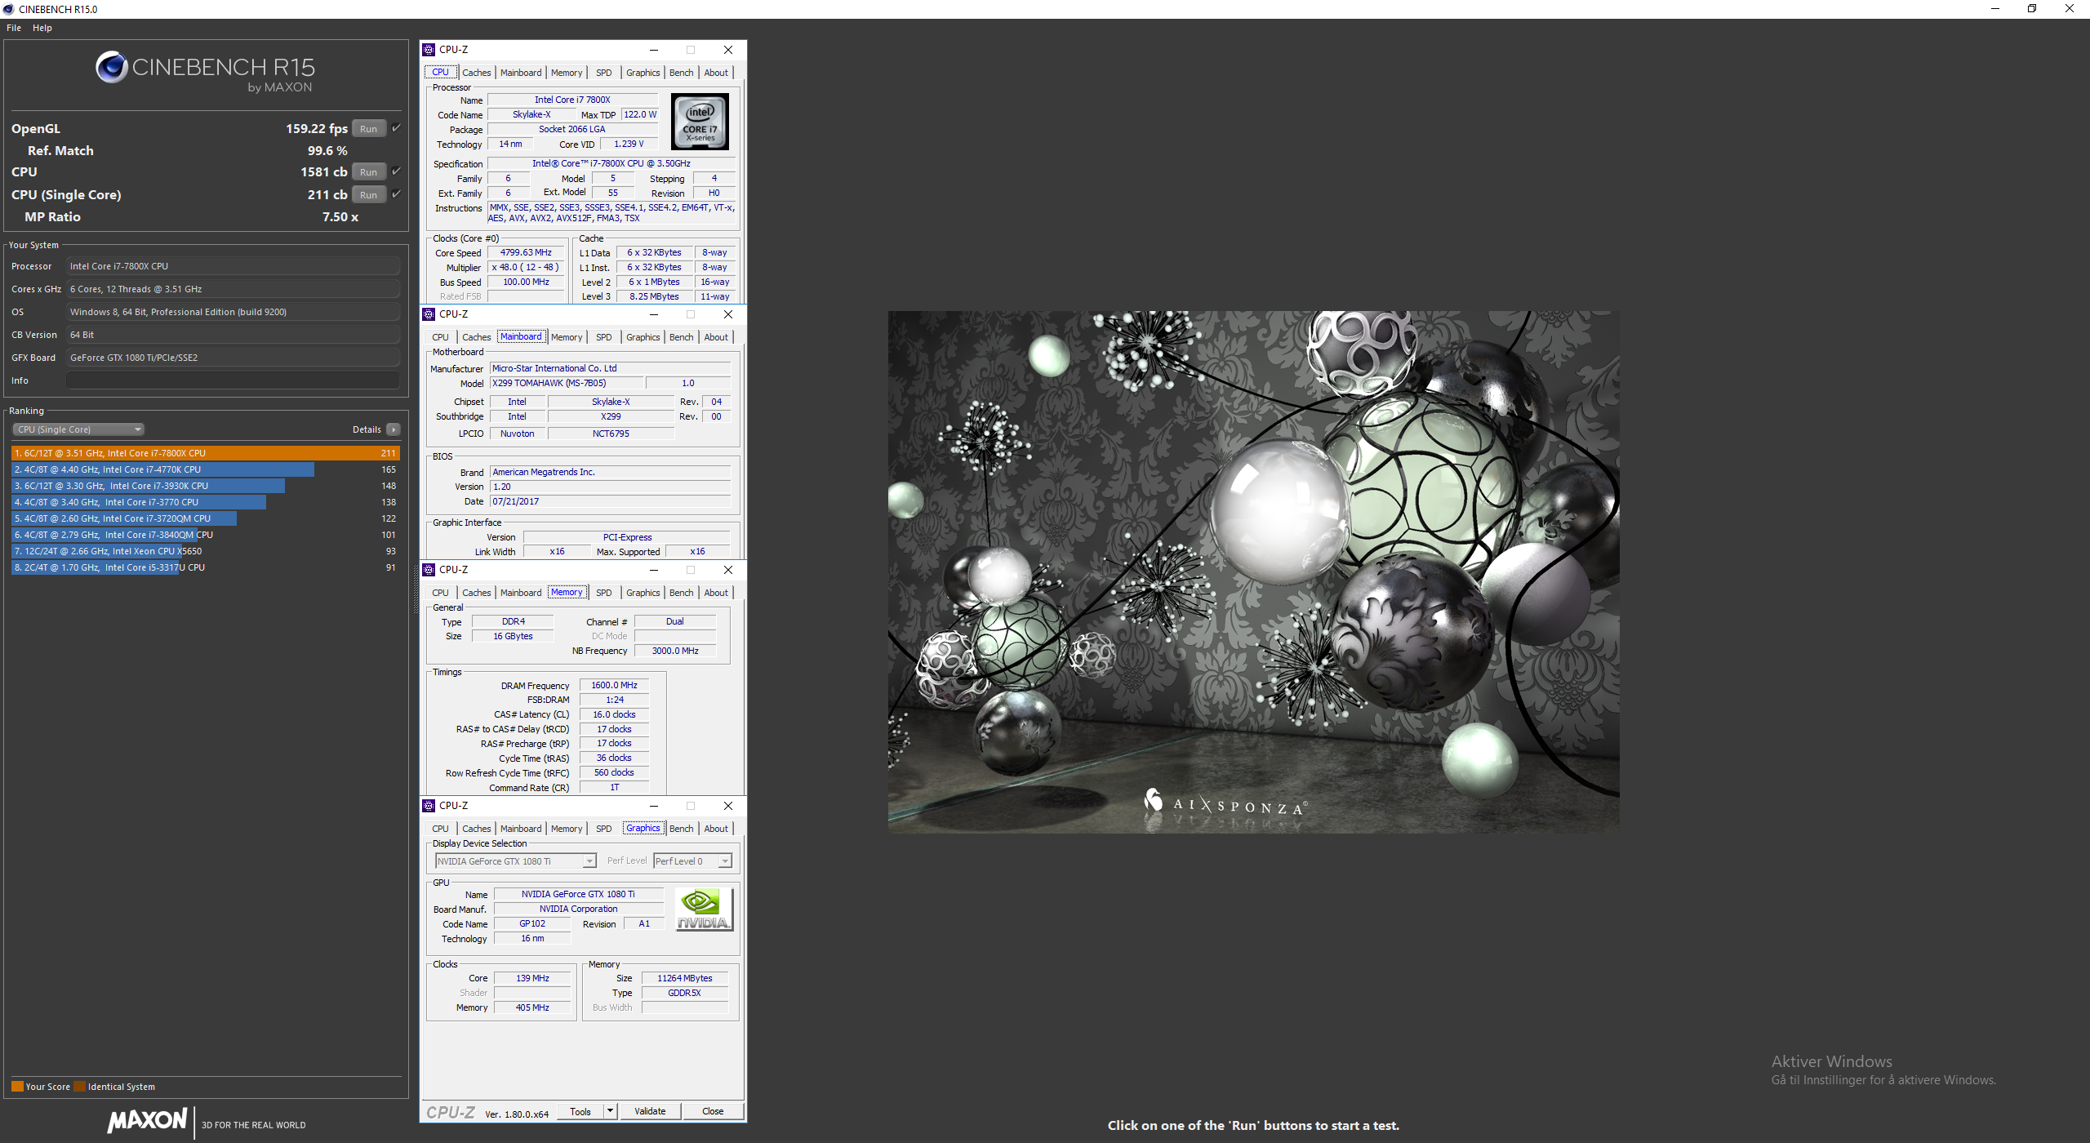Screen dimensions: 2090x1143
Task: Click the Cinebench R15 logo sphere icon
Action: [x=112, y=67]
